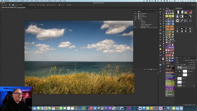Screen dimensions: 197x111
Task: Open Photoshop from the Dock
Action: [x=136, y=108]
